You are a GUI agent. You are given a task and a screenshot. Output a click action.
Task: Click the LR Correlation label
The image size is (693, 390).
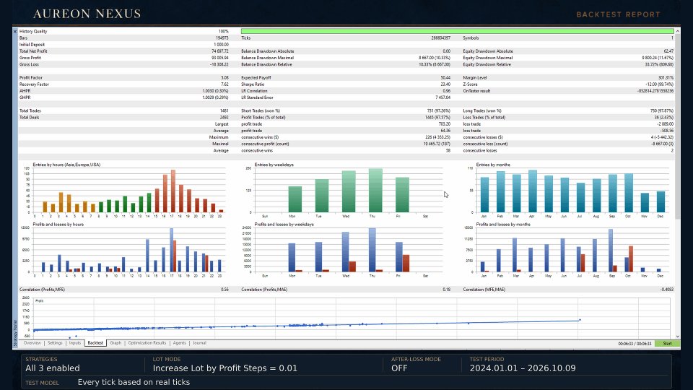[x=254, y=91]
